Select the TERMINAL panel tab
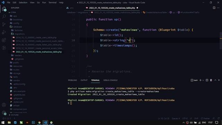 [x=95, y=80]
